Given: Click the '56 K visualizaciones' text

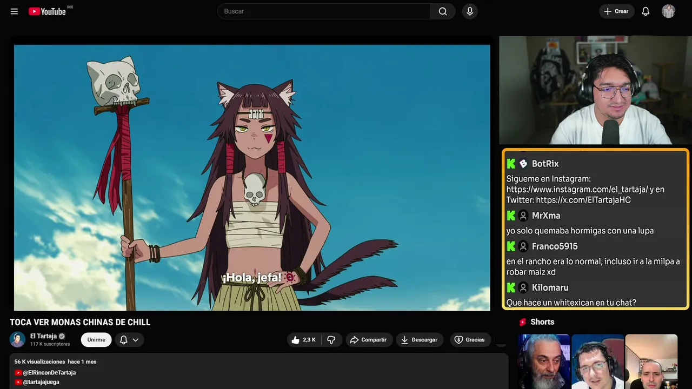Looking at the screenshot, I should coord(39,361).
